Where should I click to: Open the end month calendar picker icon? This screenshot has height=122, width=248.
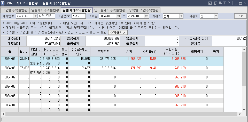tap(147, 16)
